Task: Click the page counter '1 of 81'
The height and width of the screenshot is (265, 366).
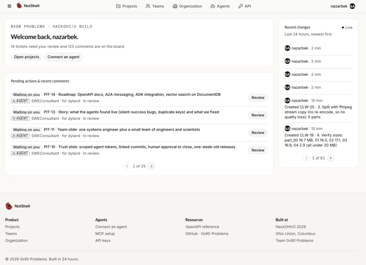Action: pyautogui.click(x=318, y=158)
